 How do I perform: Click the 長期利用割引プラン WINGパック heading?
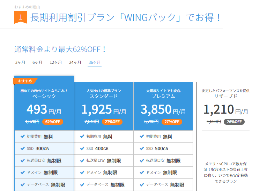[x=126, y=17]
